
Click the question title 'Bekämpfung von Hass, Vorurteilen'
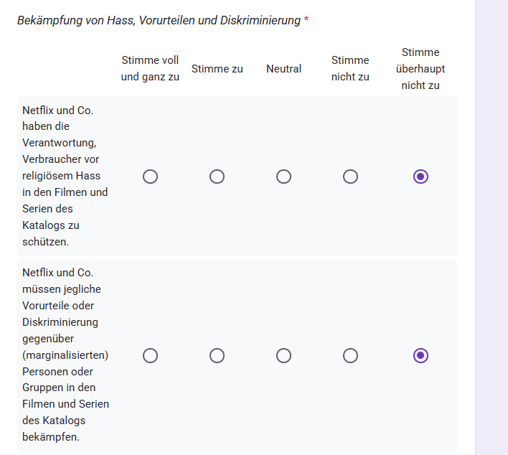(x=159, y=20)
